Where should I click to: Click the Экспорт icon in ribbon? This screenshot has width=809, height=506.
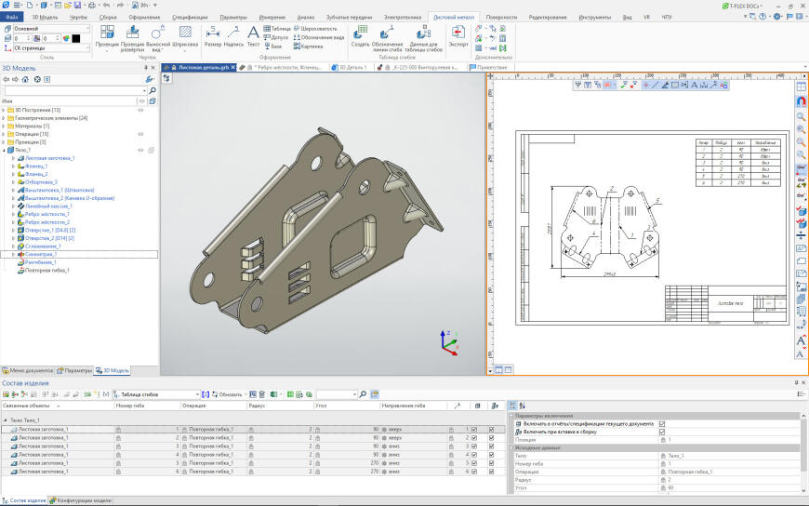(x=458, y=33)
